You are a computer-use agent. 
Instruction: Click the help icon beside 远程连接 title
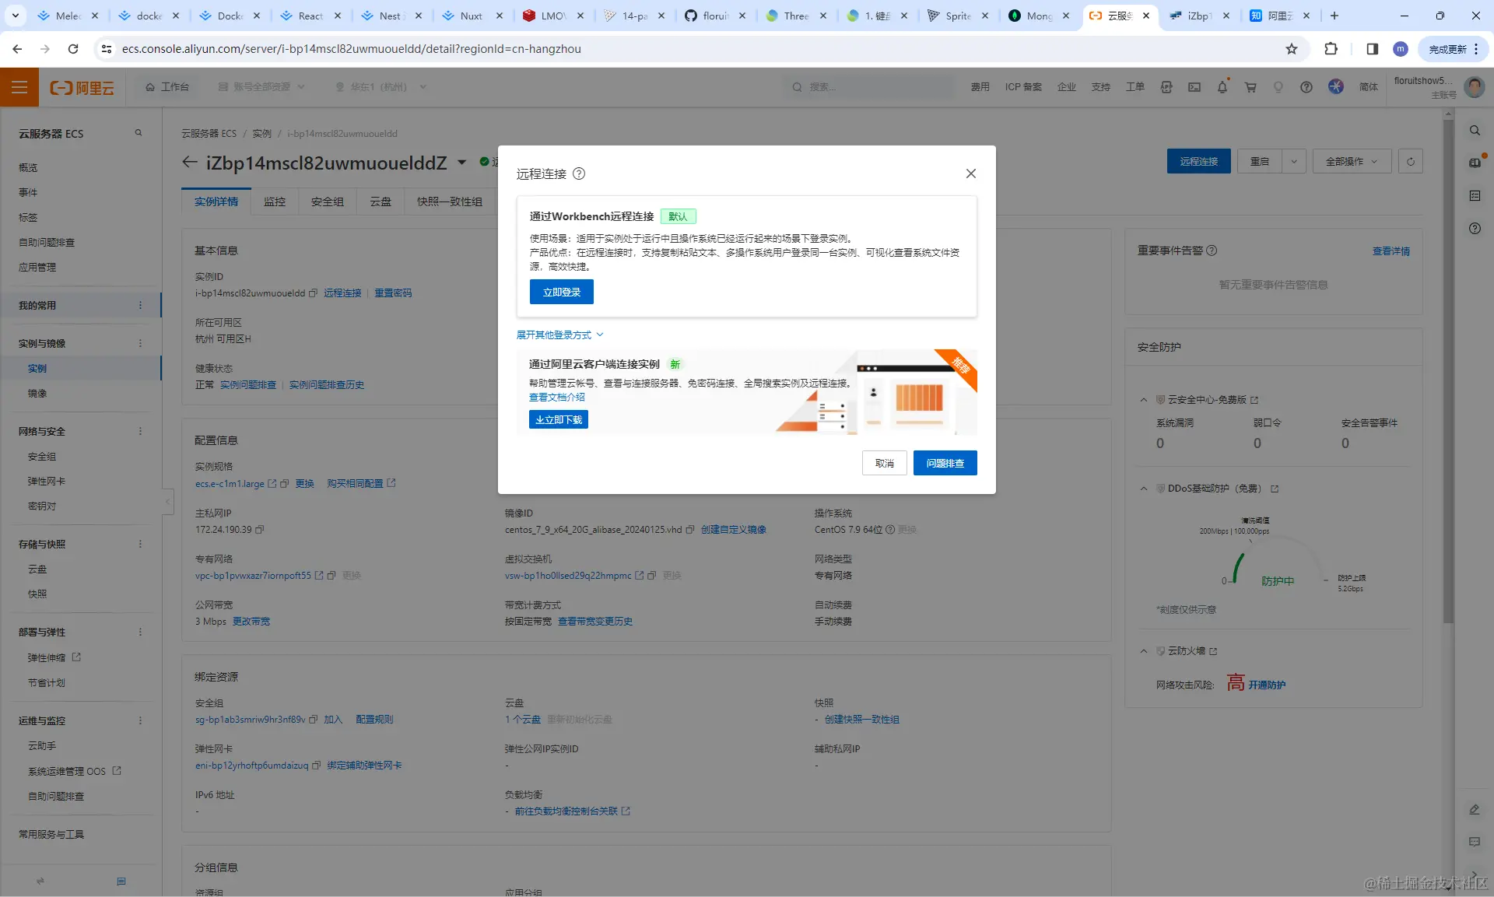pyautogui.click(x=579, y=173)
